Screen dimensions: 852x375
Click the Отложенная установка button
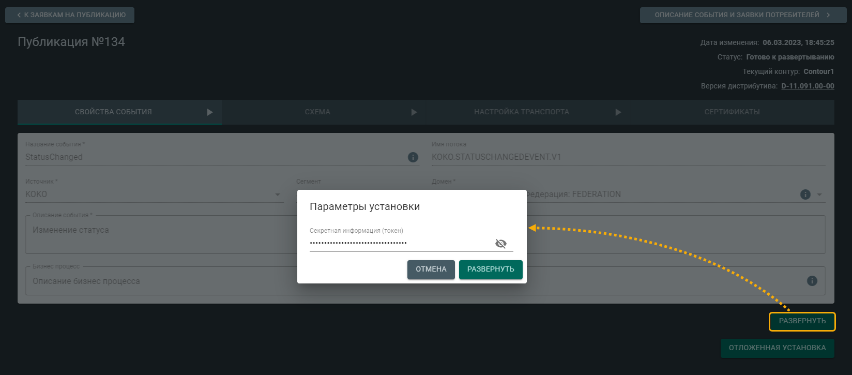777,348
